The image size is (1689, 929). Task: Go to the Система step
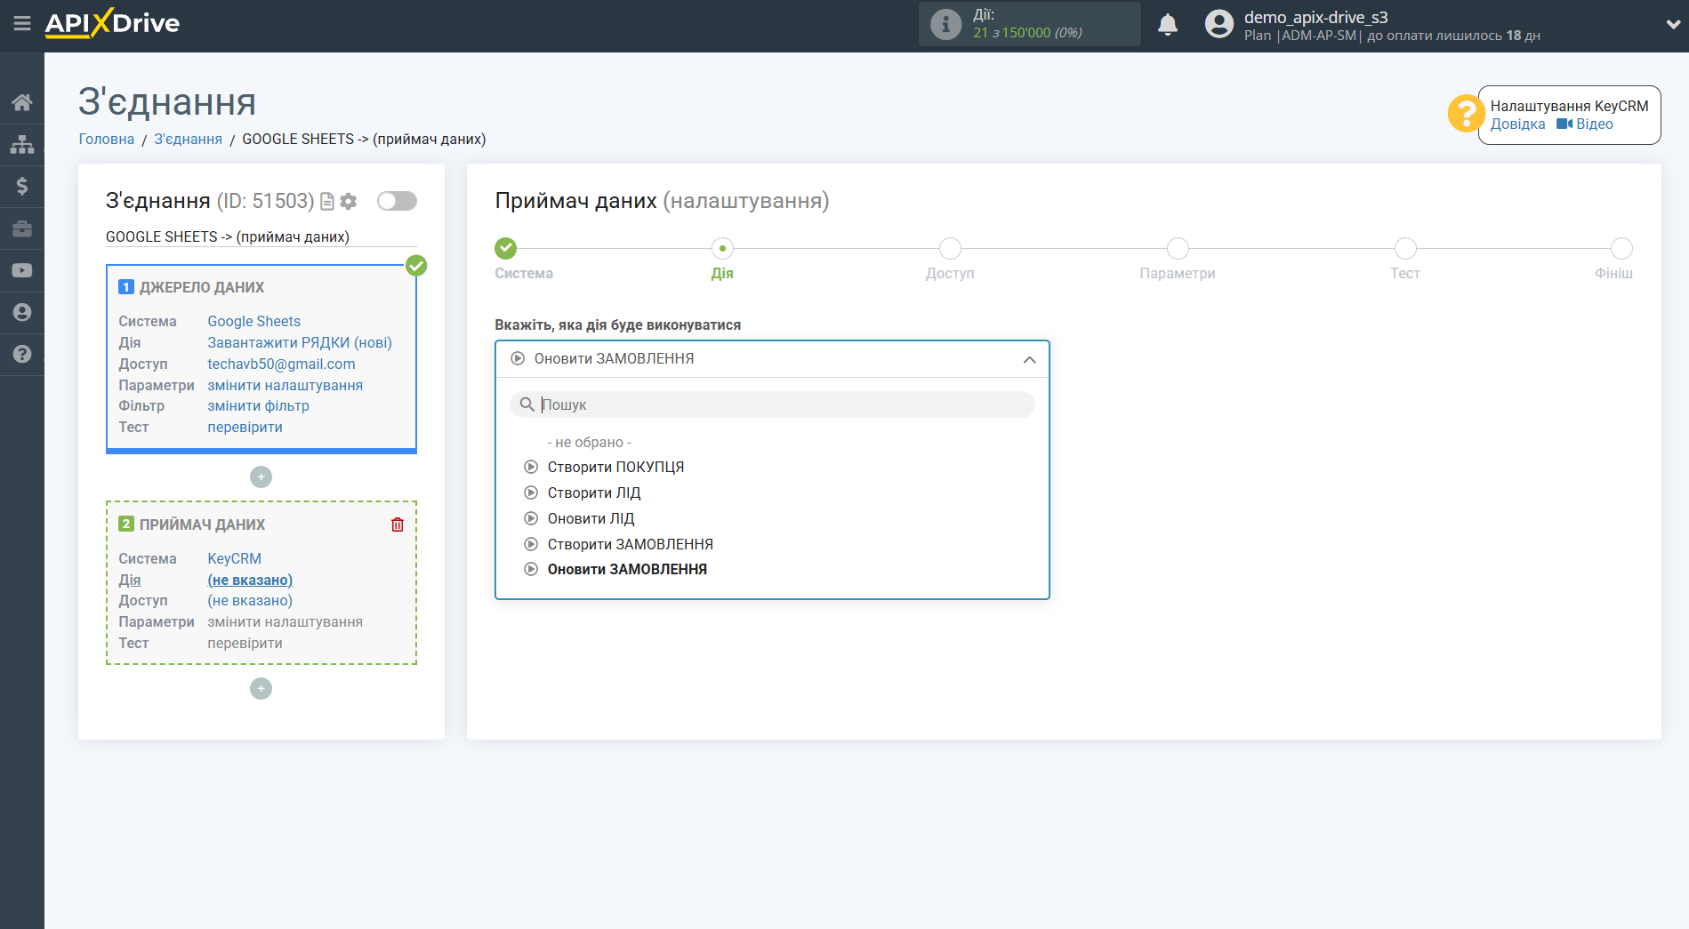[506, 249]
